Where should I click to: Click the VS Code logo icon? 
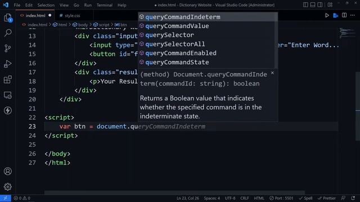click(6, 5)
